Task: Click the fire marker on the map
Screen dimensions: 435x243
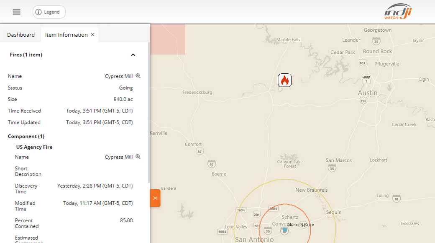Action: [285, 80]
